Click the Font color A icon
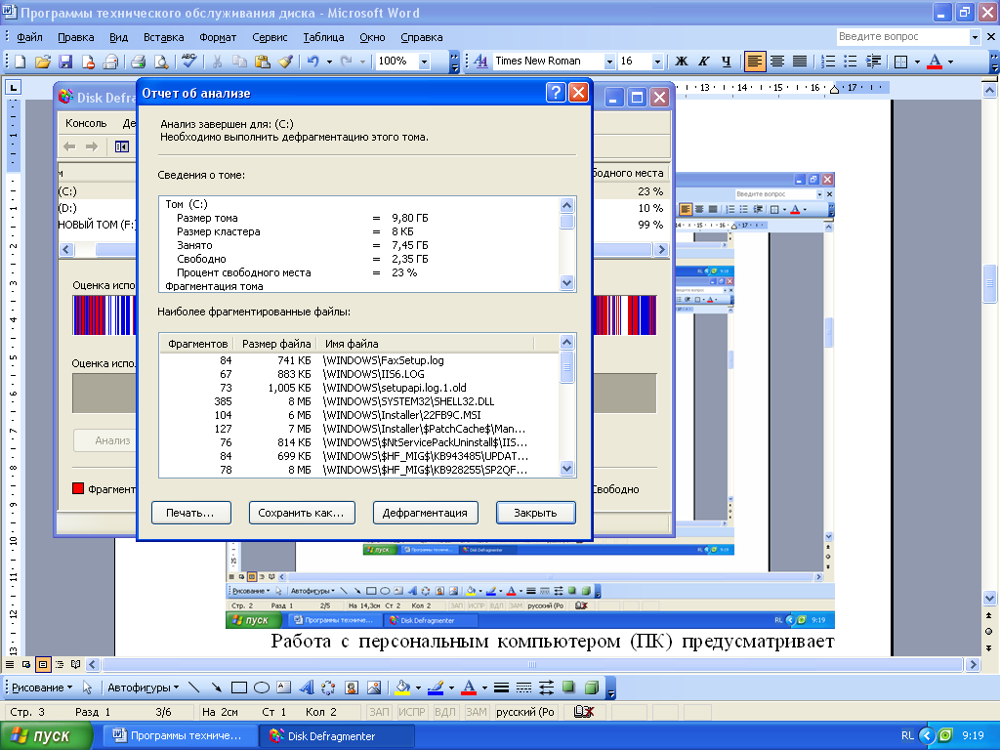This screenshot has width=1000, height=750. pos(935,62)
